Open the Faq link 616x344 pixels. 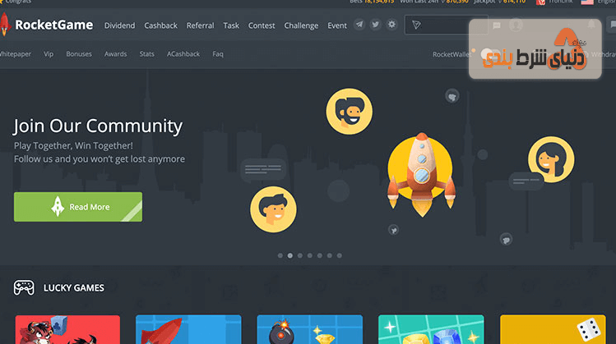tap(218, 54)
